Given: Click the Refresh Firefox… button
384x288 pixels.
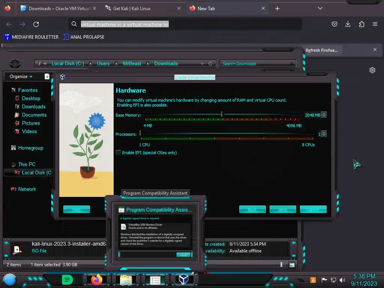Looking at the screenshot, I should tap(321, 50).
